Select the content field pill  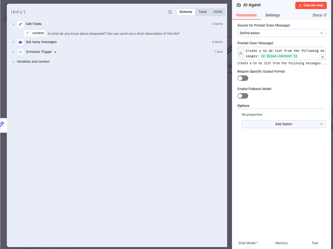pos(35,33)
